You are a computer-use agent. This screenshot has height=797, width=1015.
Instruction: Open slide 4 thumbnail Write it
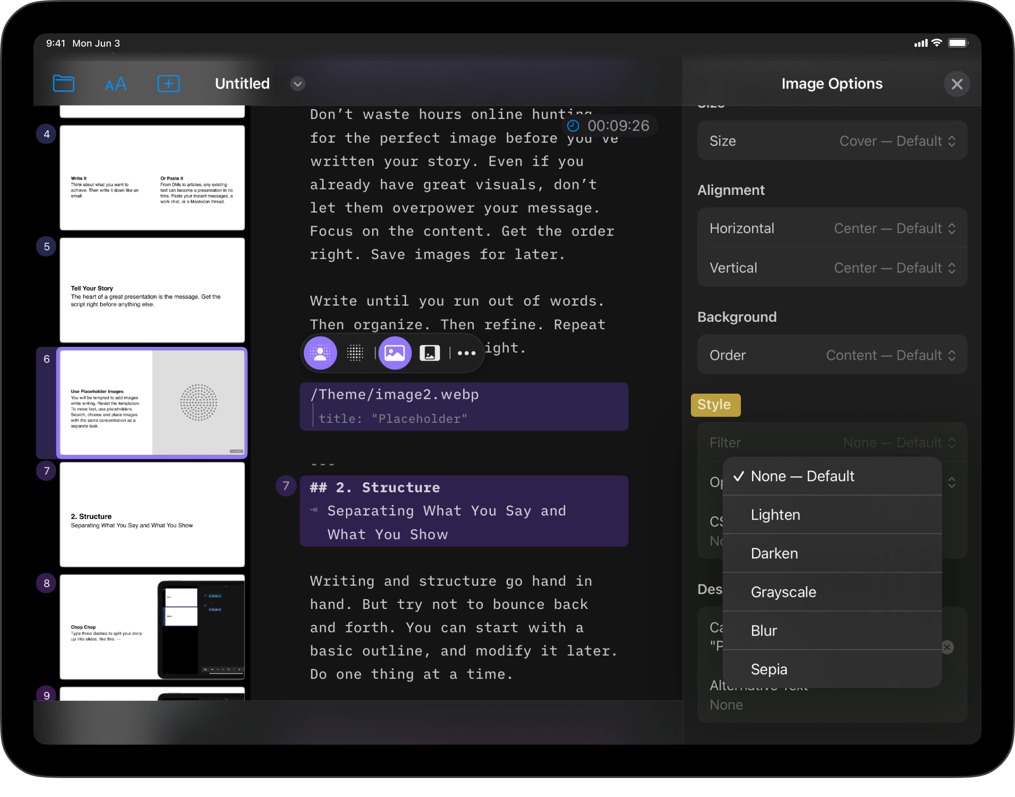point(152,178)
